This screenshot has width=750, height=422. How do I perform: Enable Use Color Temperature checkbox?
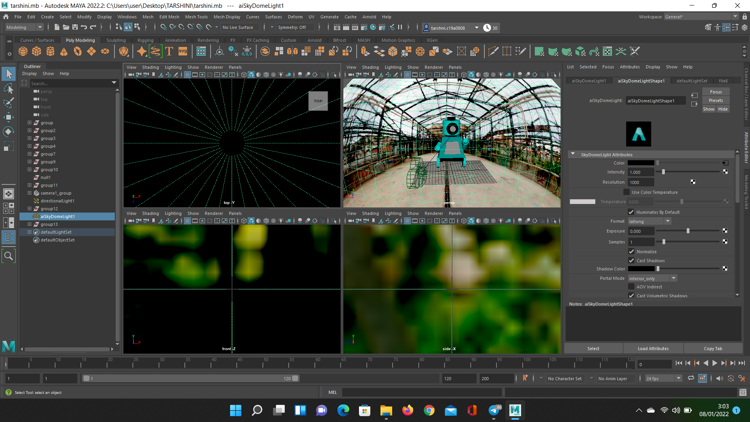pos(627,192)
